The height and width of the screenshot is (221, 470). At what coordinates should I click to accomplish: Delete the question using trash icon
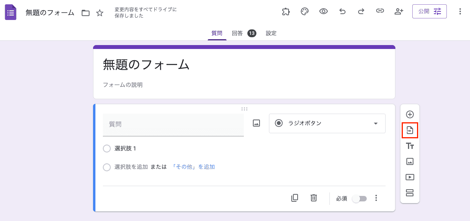click(314, 198)
